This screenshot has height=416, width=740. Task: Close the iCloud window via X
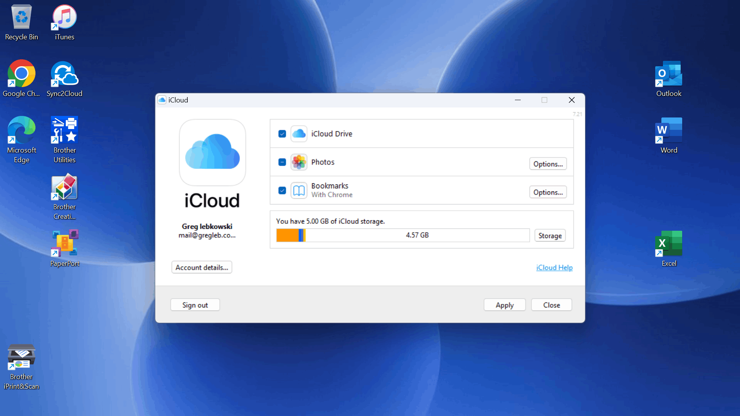(x=572, y=100)
